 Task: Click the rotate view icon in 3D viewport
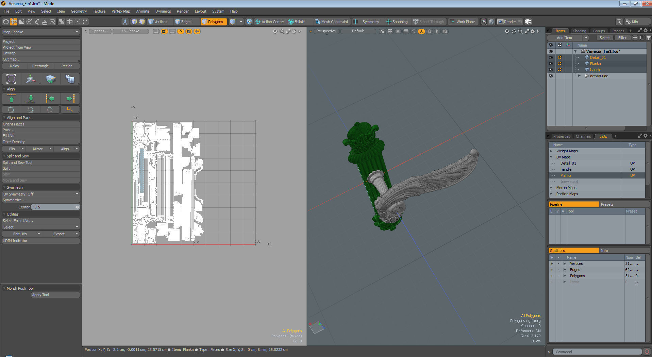[514, 31]
